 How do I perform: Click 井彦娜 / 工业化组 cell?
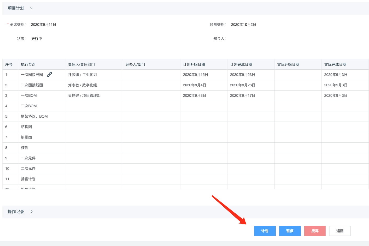(x=82, y=75)
